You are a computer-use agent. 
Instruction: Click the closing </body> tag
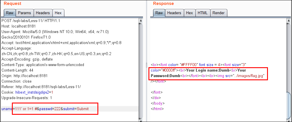(158, 103)
